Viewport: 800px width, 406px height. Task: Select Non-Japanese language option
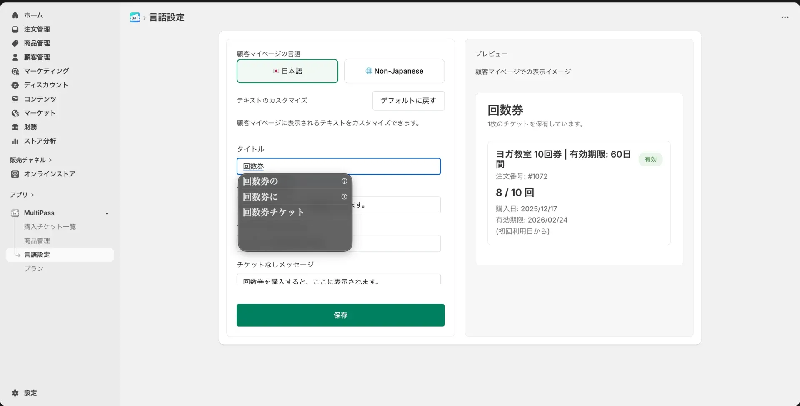click(394, 71)
